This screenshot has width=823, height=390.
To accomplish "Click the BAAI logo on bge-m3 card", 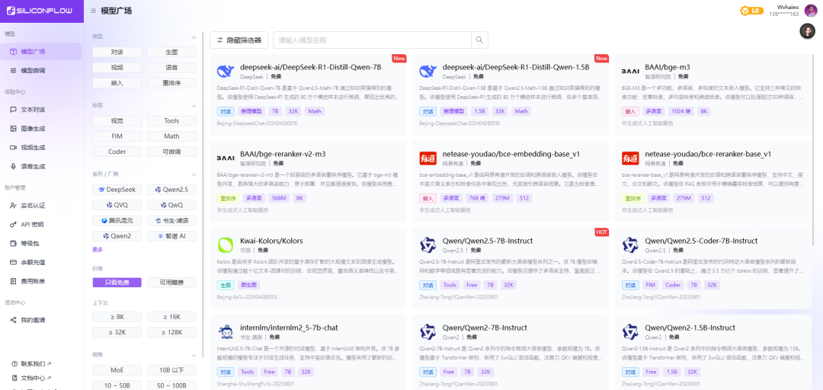I will pos(630,72).
